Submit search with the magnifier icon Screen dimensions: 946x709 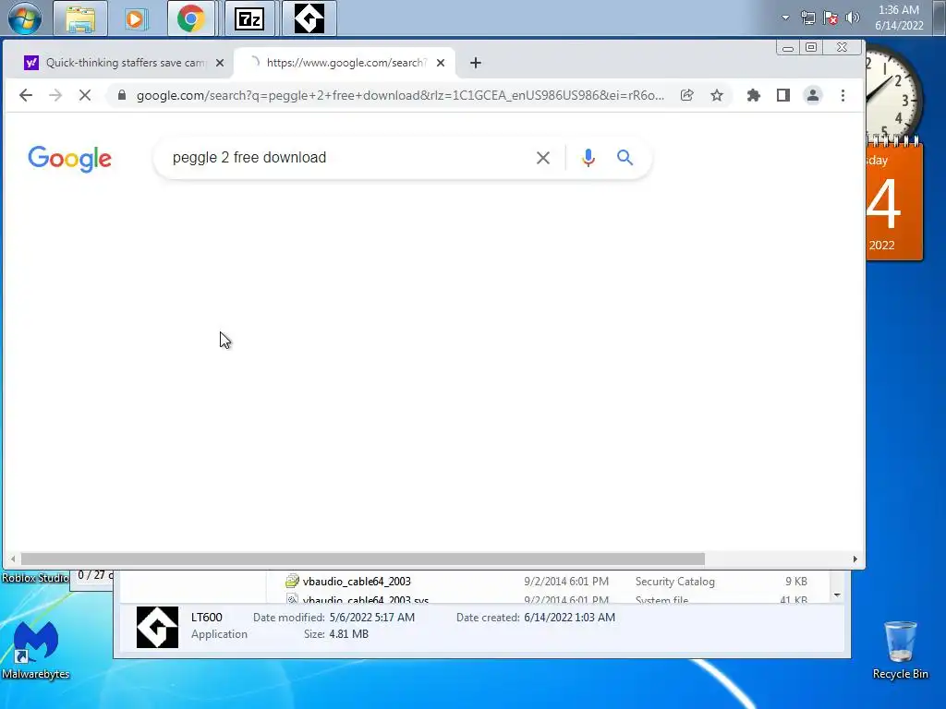[x=625, y=158]
